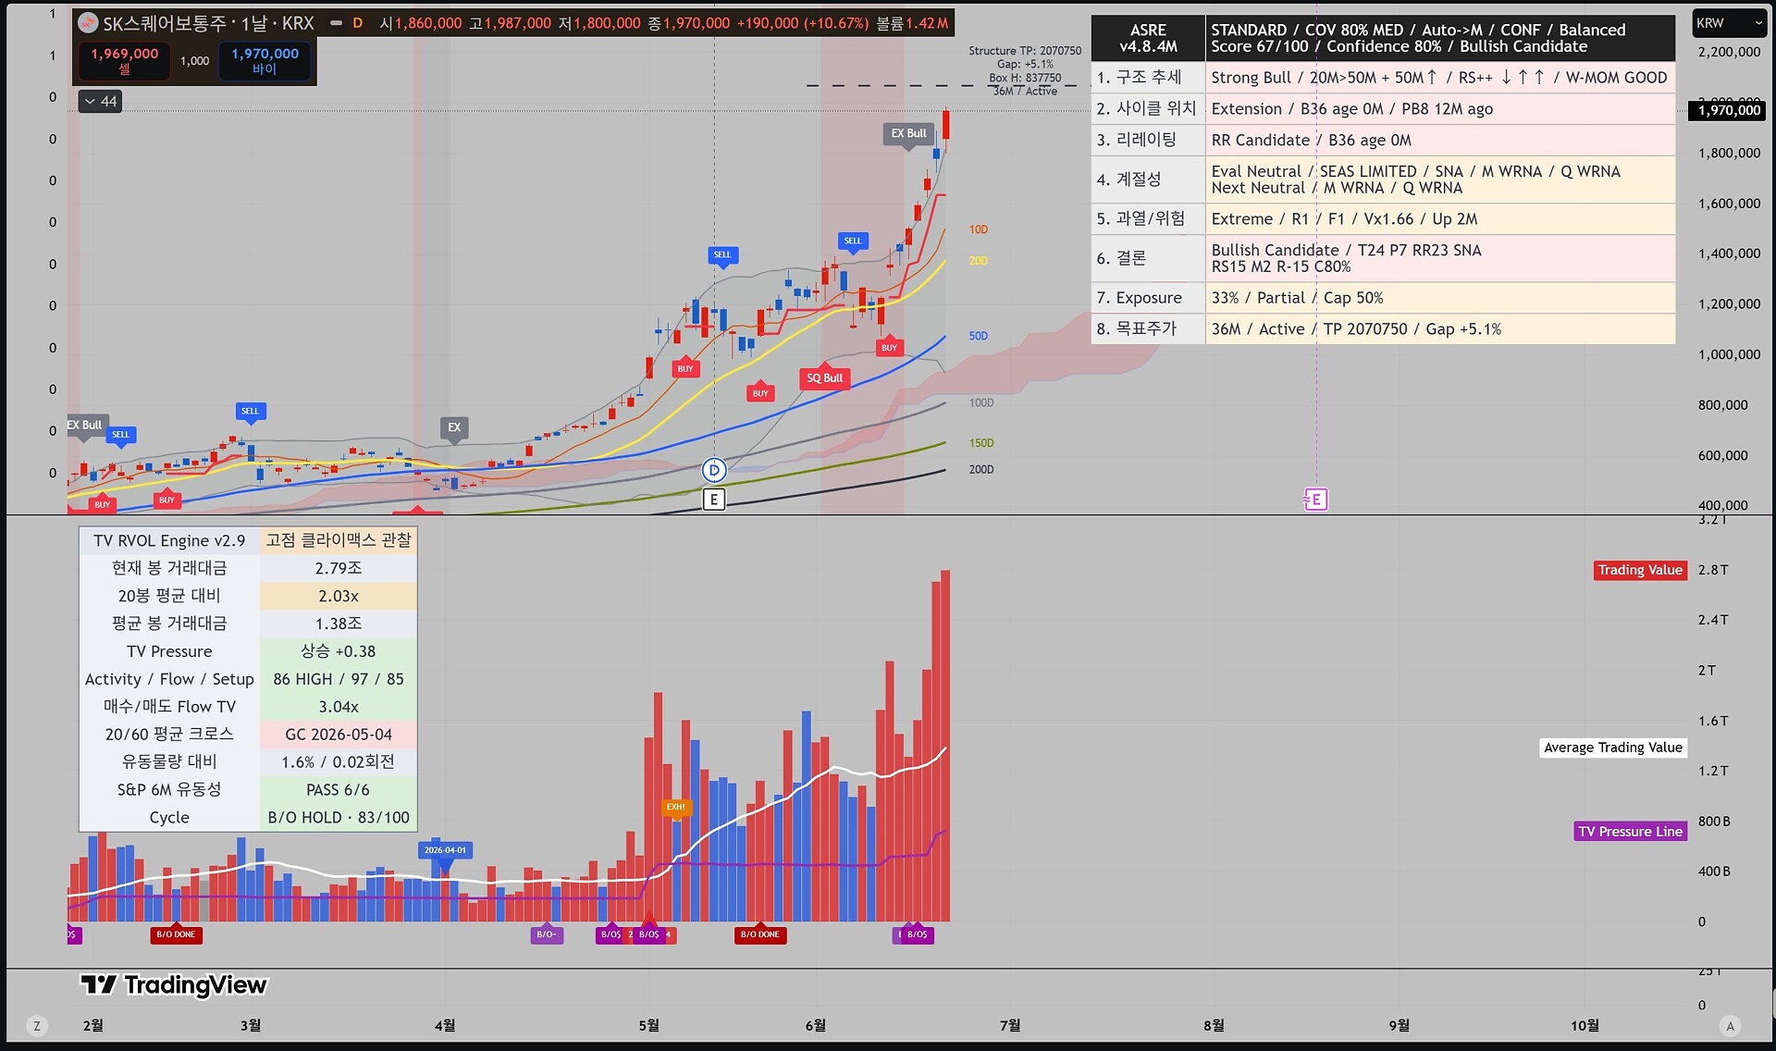
Task: Click the yellow 20D moving average label
Action: coord(979,261)
